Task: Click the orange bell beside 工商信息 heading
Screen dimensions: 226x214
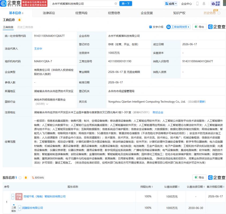Action: (x=20, y=20)
